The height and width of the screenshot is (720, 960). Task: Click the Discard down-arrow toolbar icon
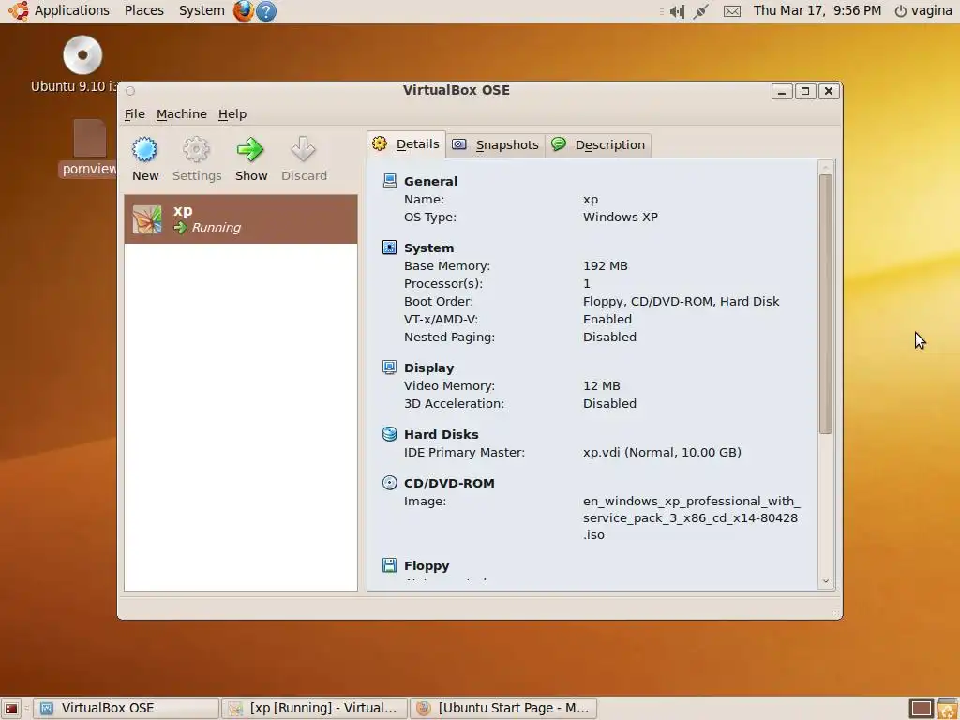click(303, 149)
